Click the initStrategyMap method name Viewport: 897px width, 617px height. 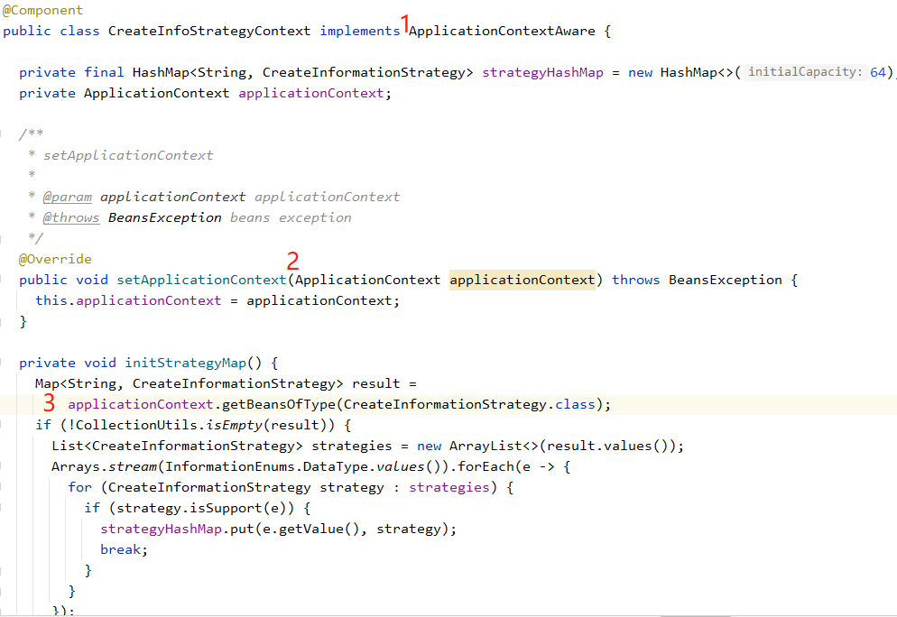pyautogui.click(x=185, y=363)
